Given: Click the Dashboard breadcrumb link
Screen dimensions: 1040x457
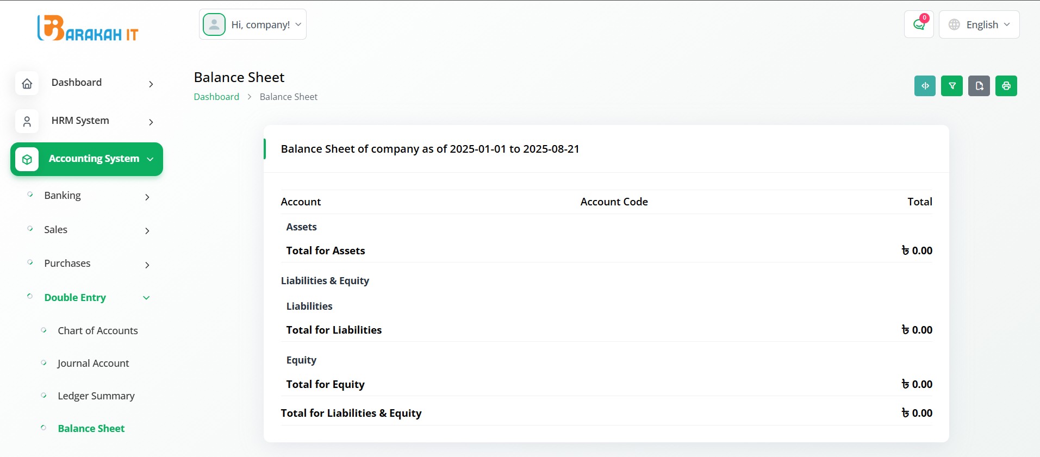Looking at the screenshot, I should pos(216,97).
